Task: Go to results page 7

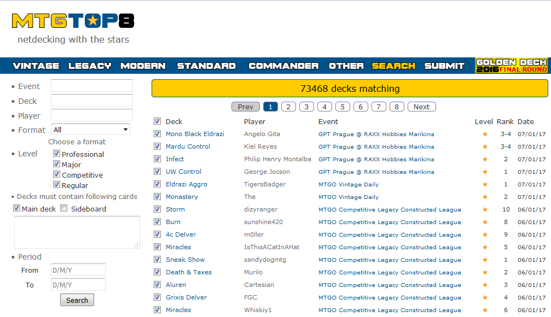Action: click(x=379, y=107)
